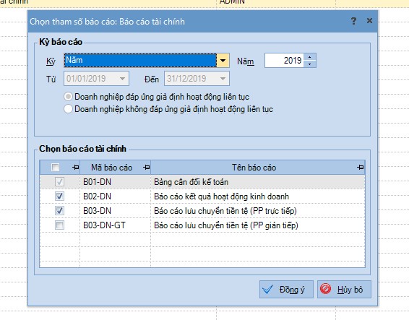Screen dimensions: 409x320
Task: Open the Đến date dropdown
Action: click(223, 79)
